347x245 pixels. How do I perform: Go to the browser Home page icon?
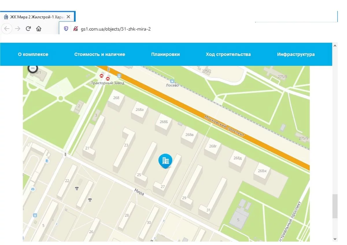click(x=38, y=29)
